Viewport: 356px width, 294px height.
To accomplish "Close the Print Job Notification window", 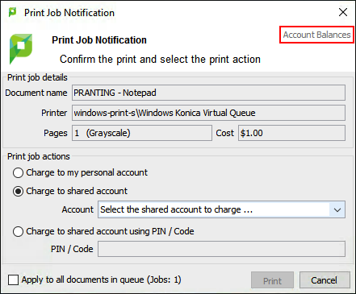I will (x=343, y=12).
